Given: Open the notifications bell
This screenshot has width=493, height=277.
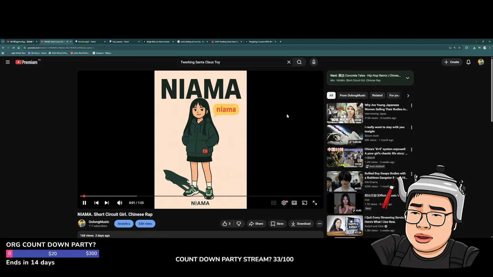Looking at the screenshot, I should [x=468, y=62].
